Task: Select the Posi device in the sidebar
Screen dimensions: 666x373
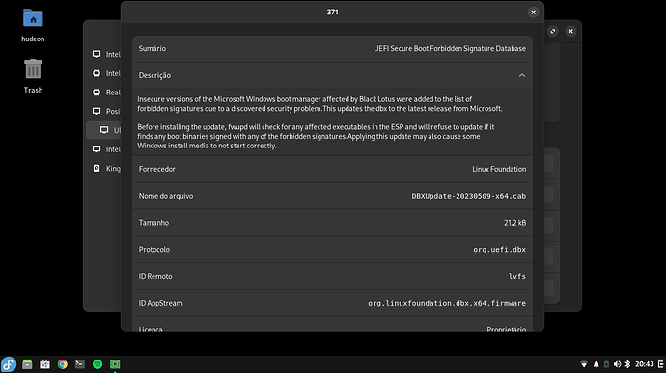Action: pos(106,111)
